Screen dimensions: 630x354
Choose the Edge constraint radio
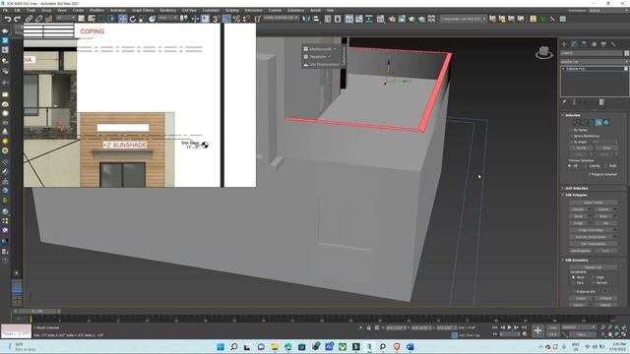click(593, 277)
